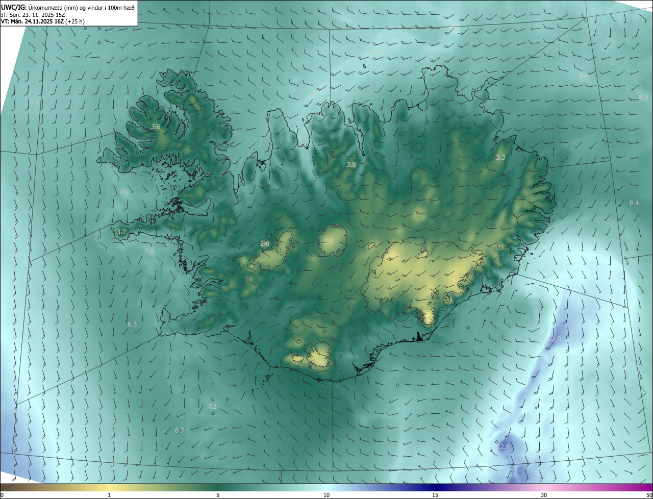Pick the pink color above the 30 tick
The image size is (653, 499).
tap(544, 487)
